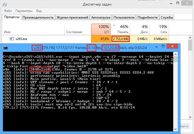Click the 'Lookahead / bframes / badapt' line
The width and height of the screenshot is (194, 134).
click(x=60, y=101)
